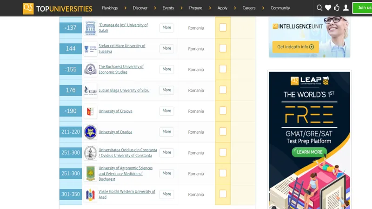
Task: Tick checkbox for University of Craiova
Action: click(x=223, y=111)
